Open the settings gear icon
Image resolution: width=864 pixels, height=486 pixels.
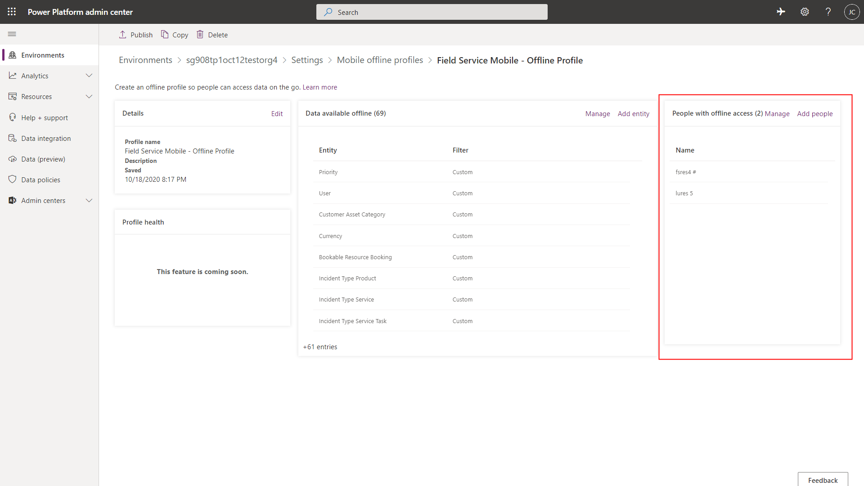[805, 12]
